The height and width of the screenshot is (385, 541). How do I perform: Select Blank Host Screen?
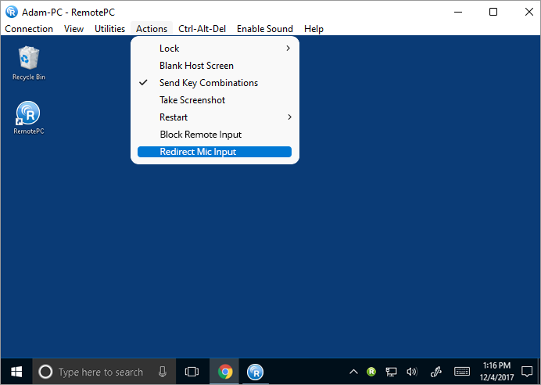click(215, 66)
